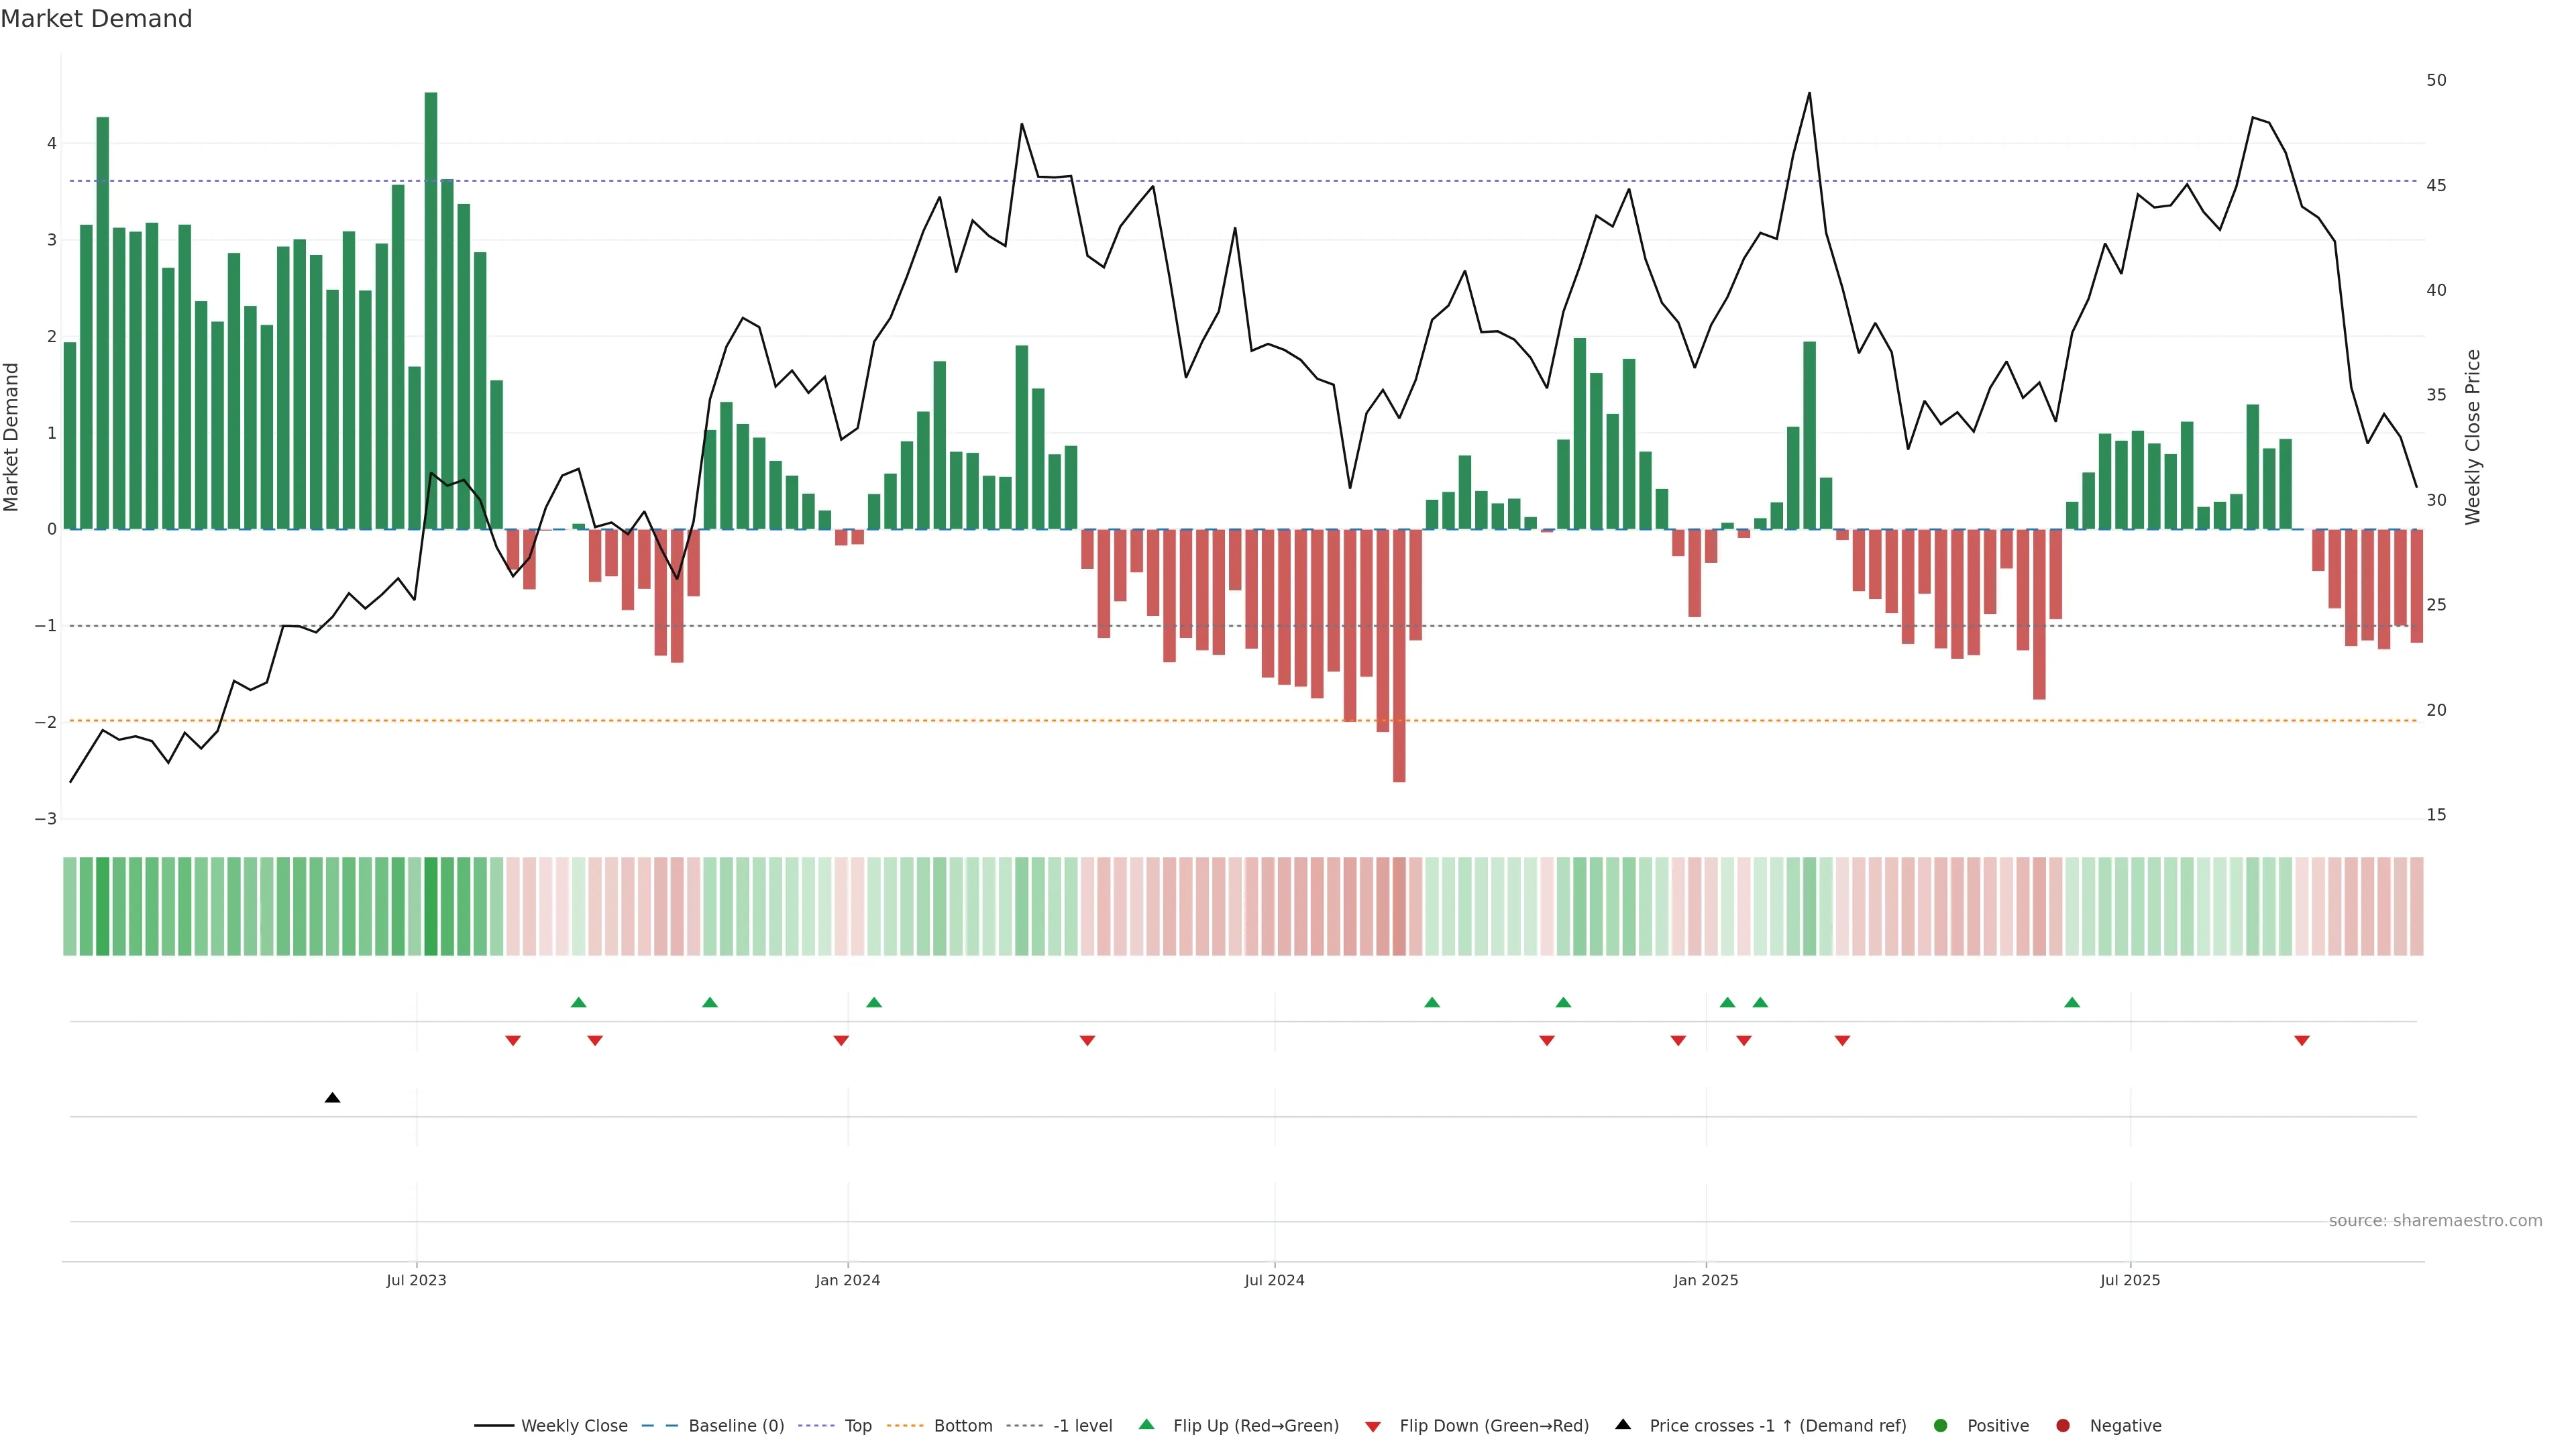The height and width of the screenshot is (1449, 2576).
Task: Click the red triangle icon in the legend
Action: (x=1373, y=1426)
